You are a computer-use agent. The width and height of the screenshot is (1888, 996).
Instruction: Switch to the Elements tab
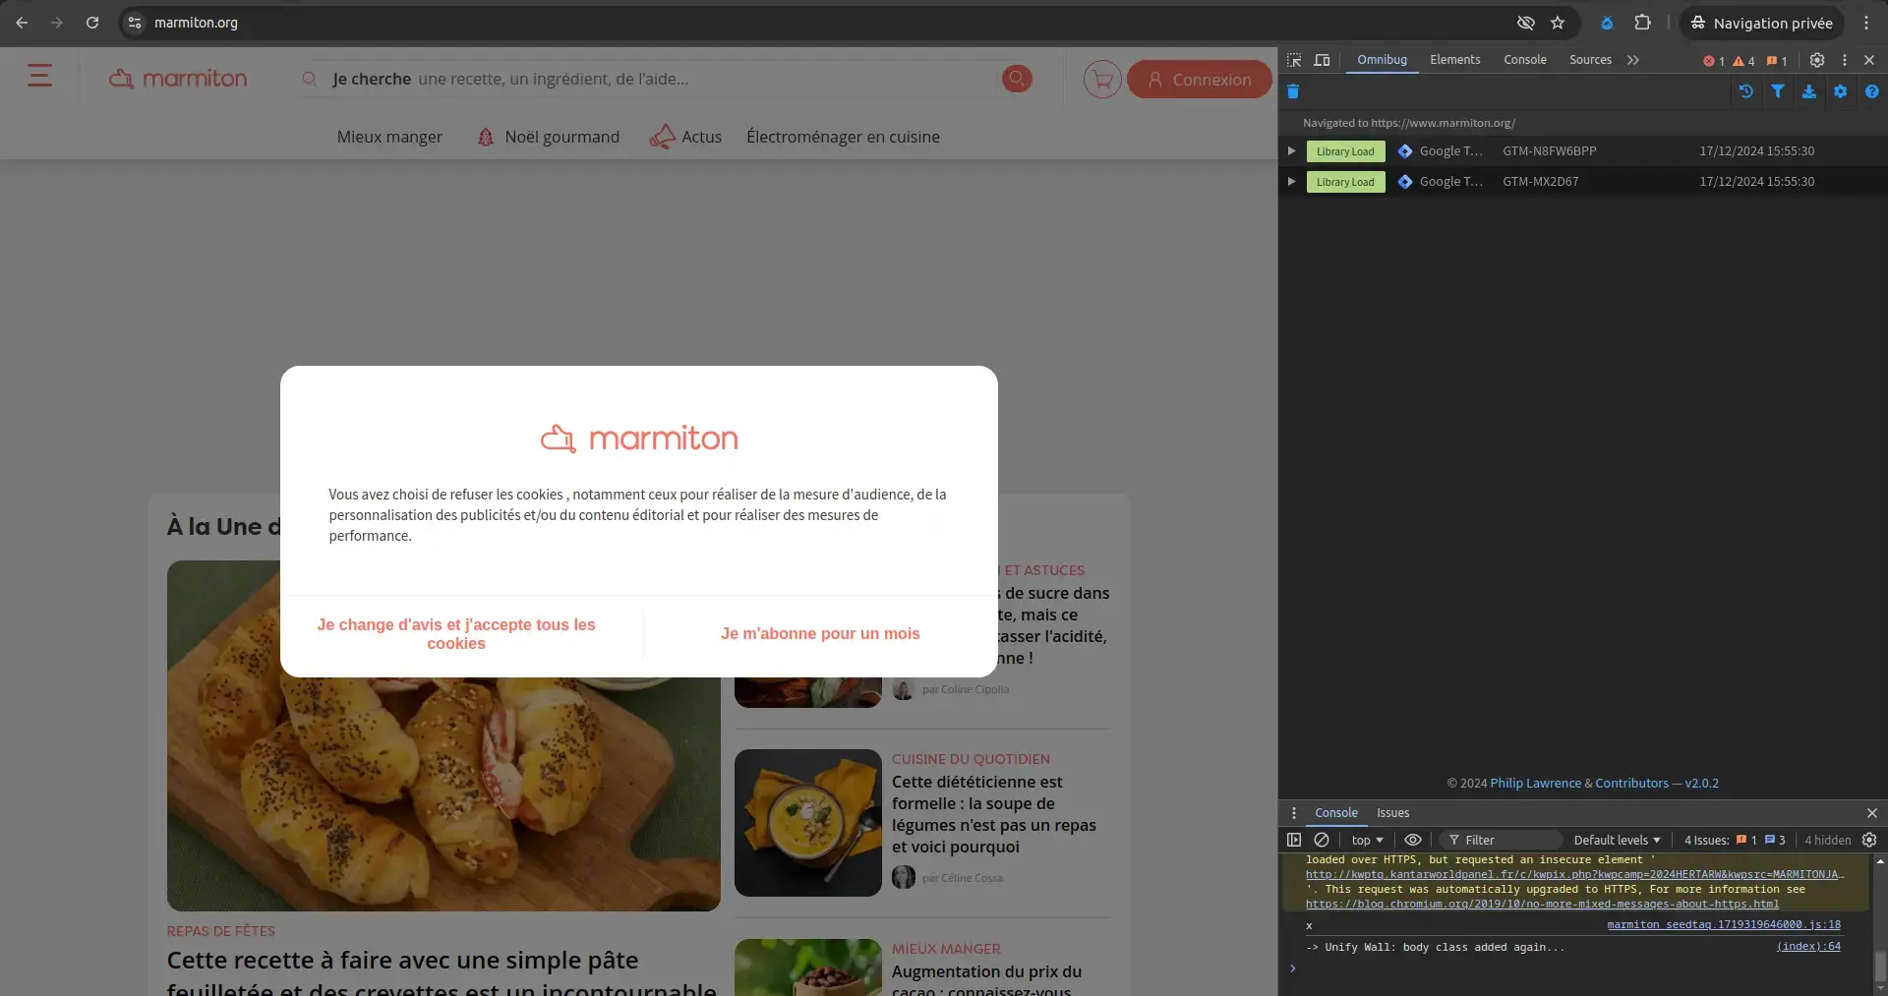[x=1454, y=60]
